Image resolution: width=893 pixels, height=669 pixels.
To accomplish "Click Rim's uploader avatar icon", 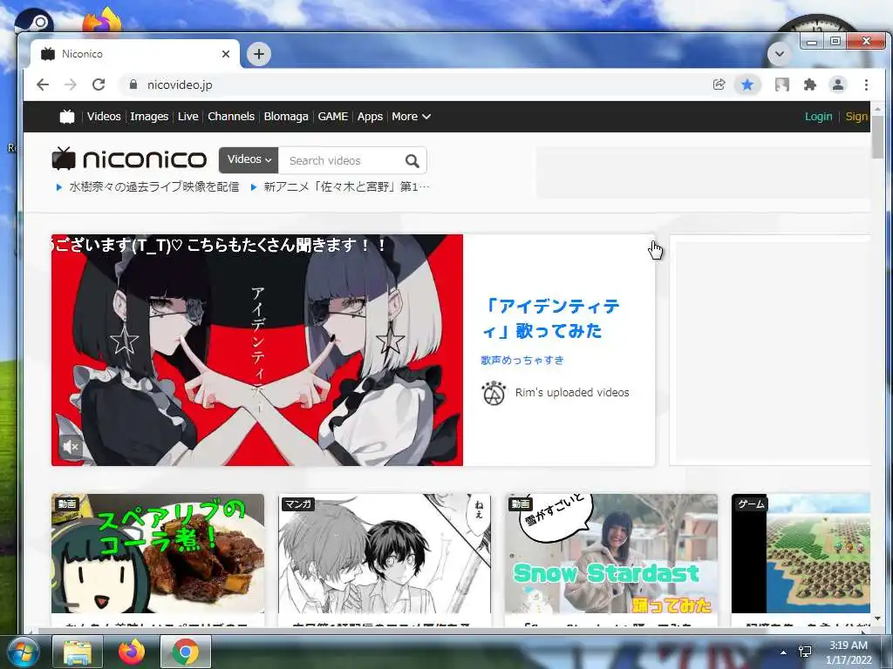I will coord(494,393).
